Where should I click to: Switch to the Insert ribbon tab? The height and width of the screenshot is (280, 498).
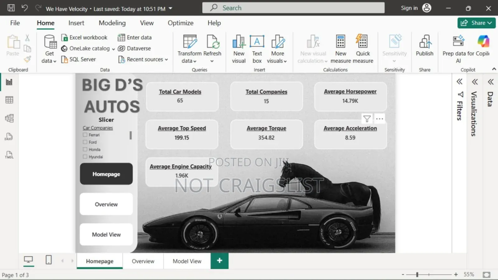pos(76,23)
